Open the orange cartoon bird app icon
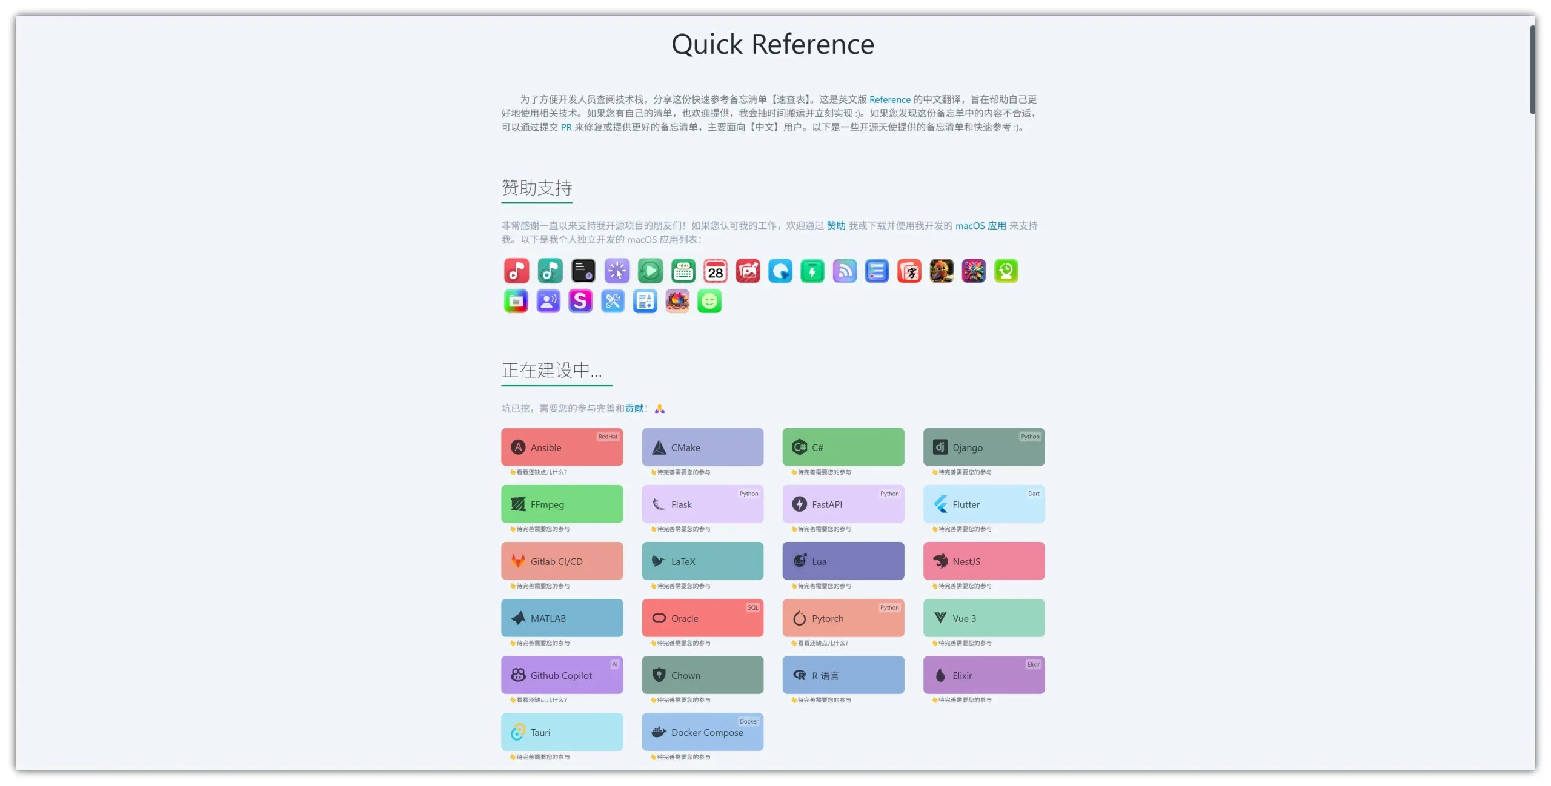Screen dimensions: 1551x786 [942, 271]
